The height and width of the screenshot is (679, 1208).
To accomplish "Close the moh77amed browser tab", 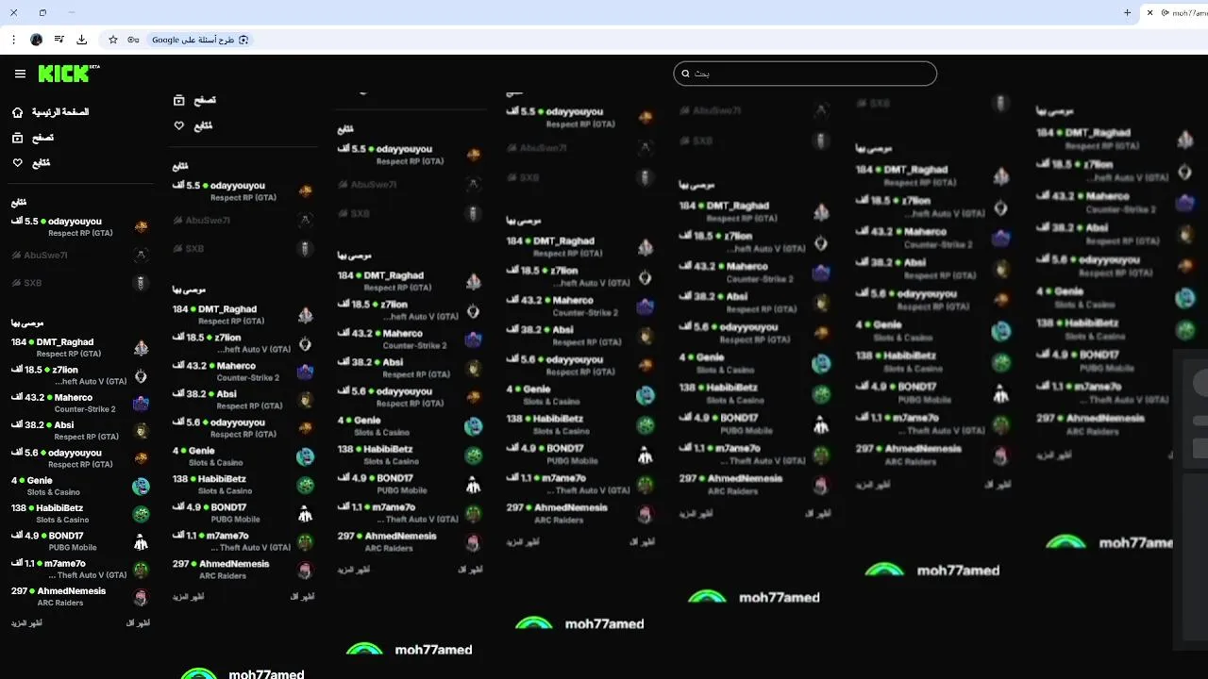I will (x=1149, y=12).
